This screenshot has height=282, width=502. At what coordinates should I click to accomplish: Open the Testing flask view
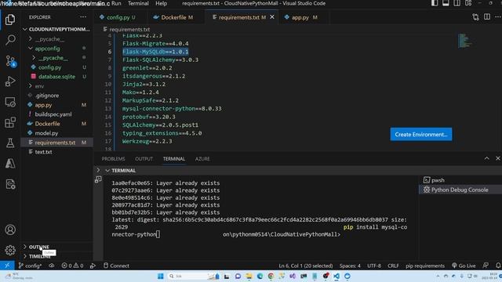(x=10, y=143)
